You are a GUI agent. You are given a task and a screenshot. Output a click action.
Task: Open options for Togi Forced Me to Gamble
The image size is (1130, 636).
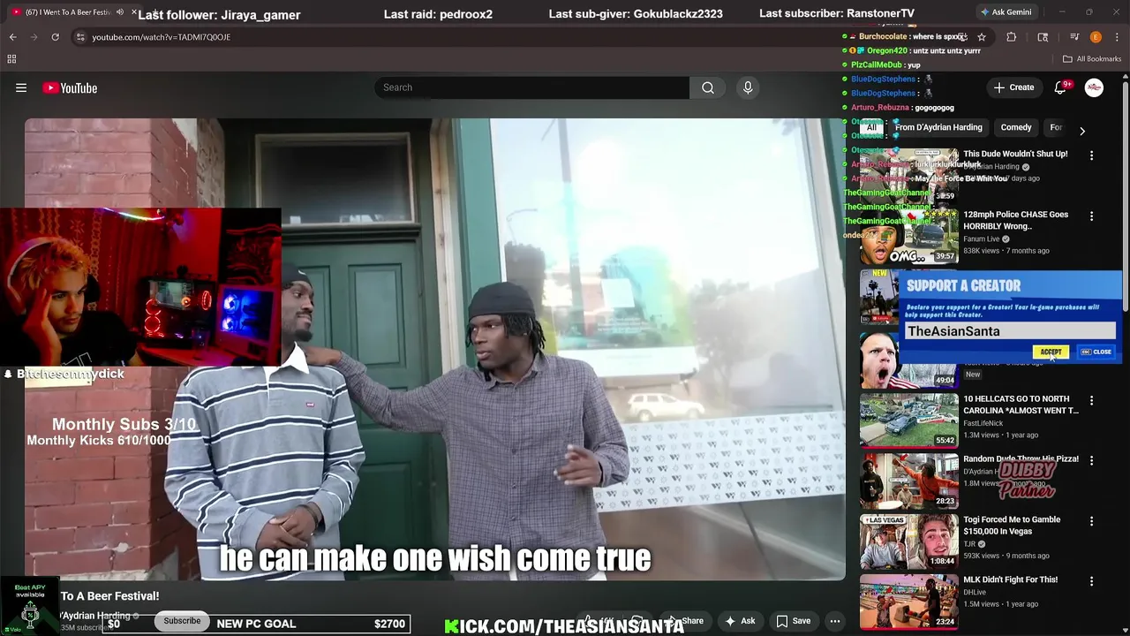(1091, 522)
